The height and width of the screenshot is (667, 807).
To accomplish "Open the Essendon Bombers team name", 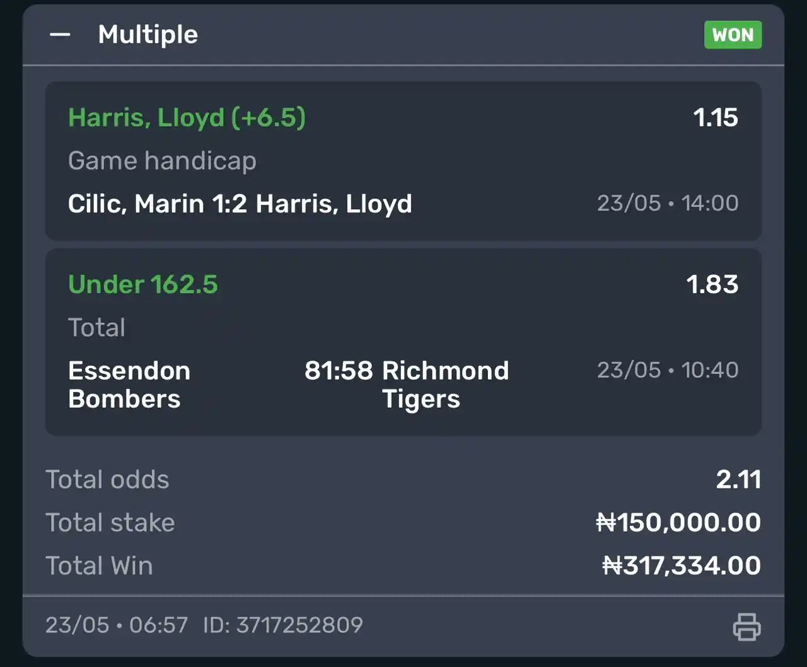I will coord(129,385).
